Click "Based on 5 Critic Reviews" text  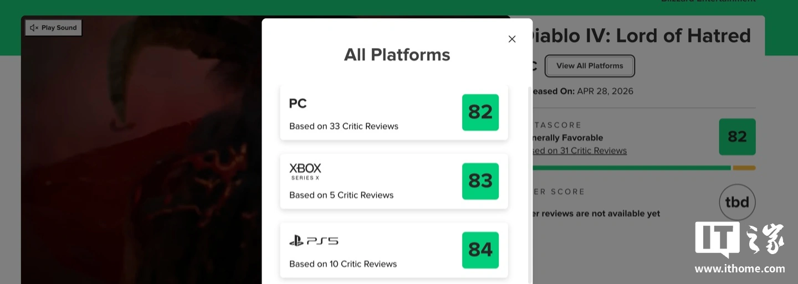341,195
